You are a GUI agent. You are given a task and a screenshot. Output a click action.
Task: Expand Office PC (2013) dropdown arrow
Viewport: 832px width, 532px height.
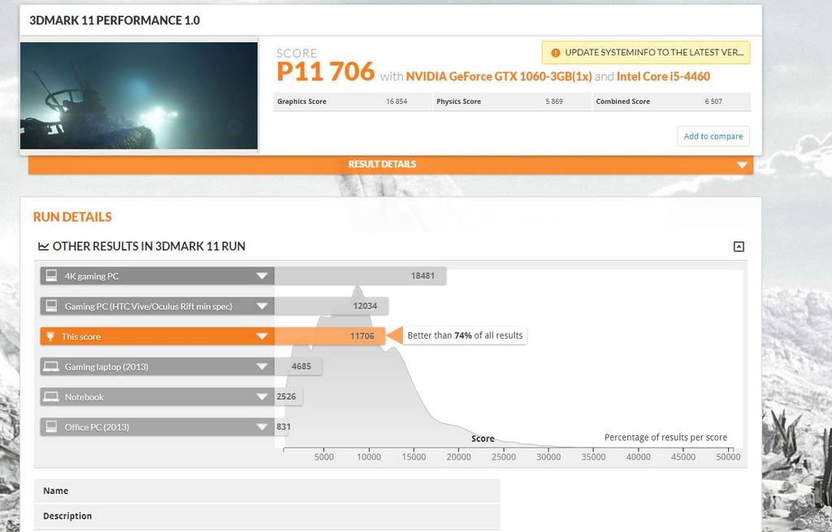coord(262,427)
